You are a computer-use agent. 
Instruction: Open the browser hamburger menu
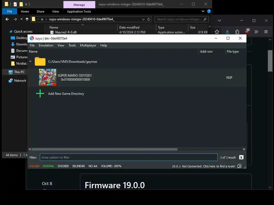[x=266, y=32]
